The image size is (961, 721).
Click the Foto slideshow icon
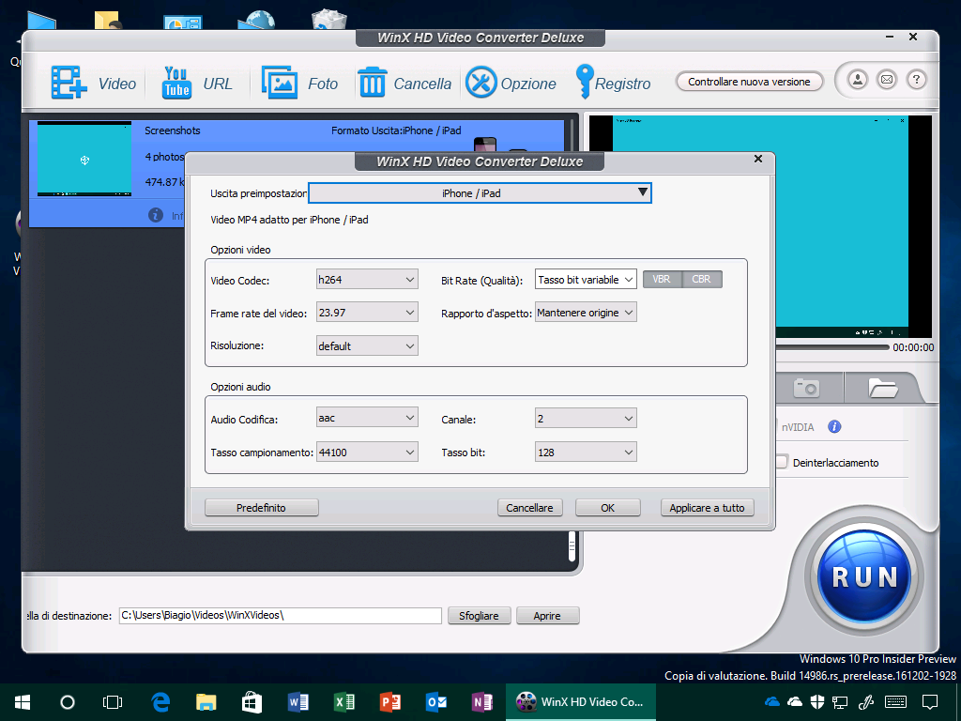point(280,83)
